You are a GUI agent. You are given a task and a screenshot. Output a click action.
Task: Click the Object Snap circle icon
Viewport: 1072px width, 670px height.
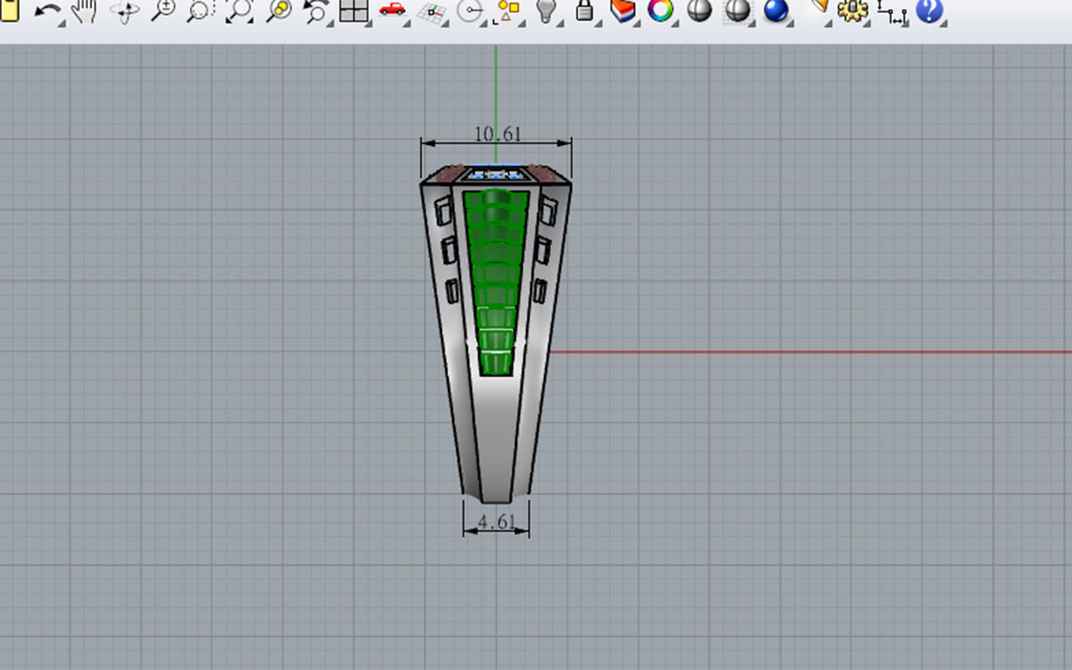pos(472,12)
